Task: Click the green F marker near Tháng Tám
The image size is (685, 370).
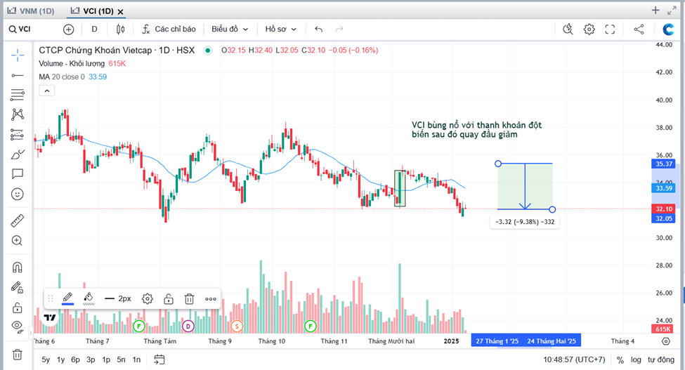Action: 139,326
